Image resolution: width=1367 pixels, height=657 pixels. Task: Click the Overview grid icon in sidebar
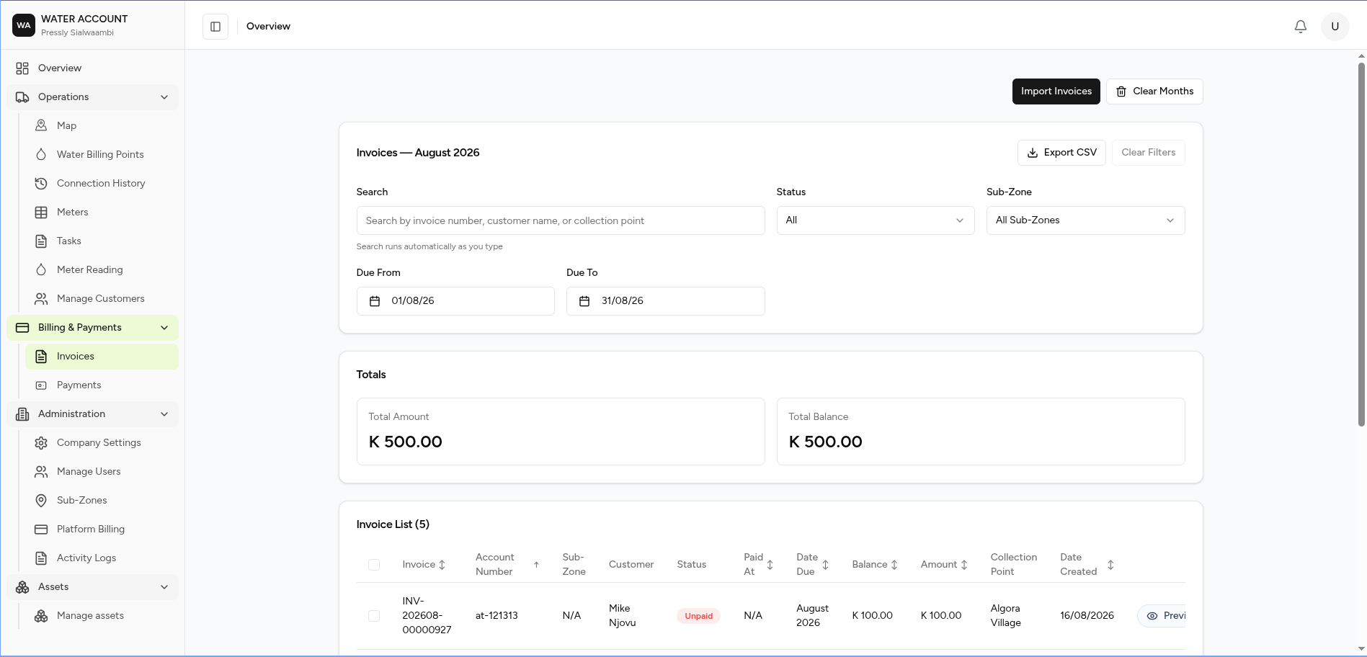[22, 68]
